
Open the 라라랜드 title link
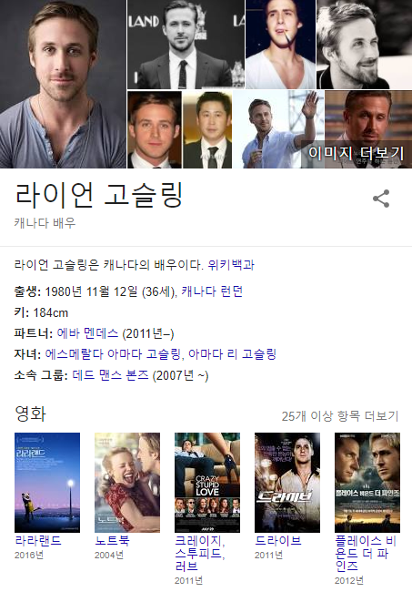pos(38,541)
